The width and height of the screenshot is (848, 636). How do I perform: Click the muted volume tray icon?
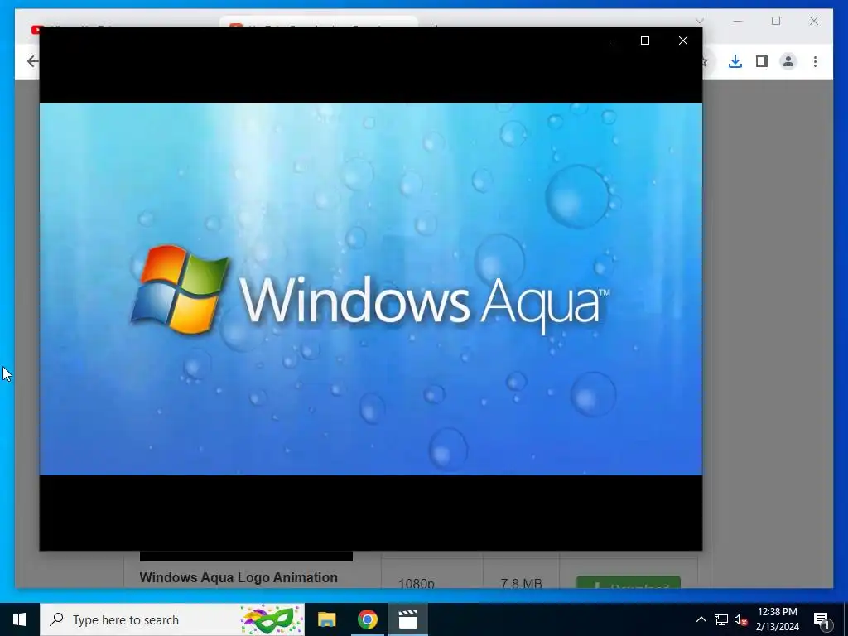click(x=740, y=619)
